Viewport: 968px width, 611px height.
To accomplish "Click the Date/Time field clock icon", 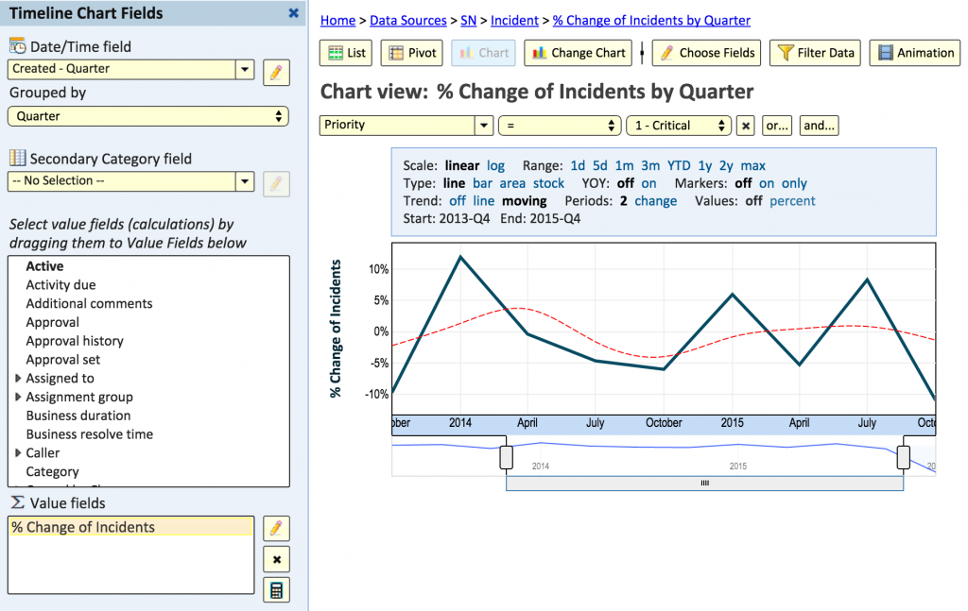I will [x=17, y=45].
